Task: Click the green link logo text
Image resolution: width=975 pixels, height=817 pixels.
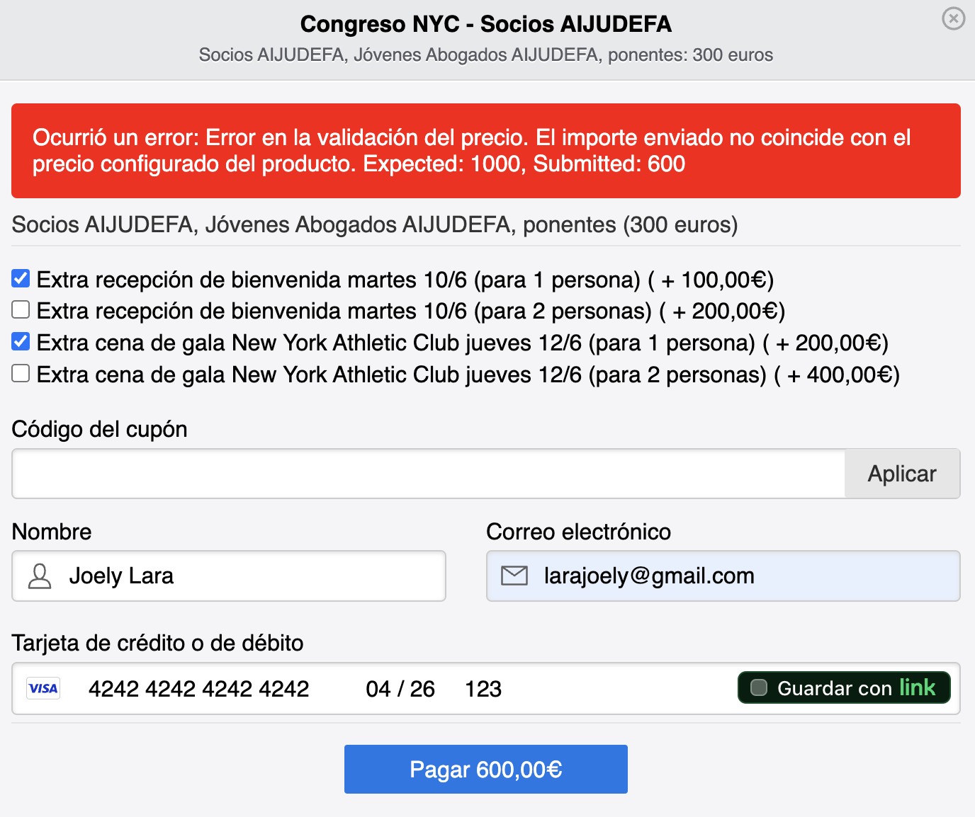Action: click(917, 687)
